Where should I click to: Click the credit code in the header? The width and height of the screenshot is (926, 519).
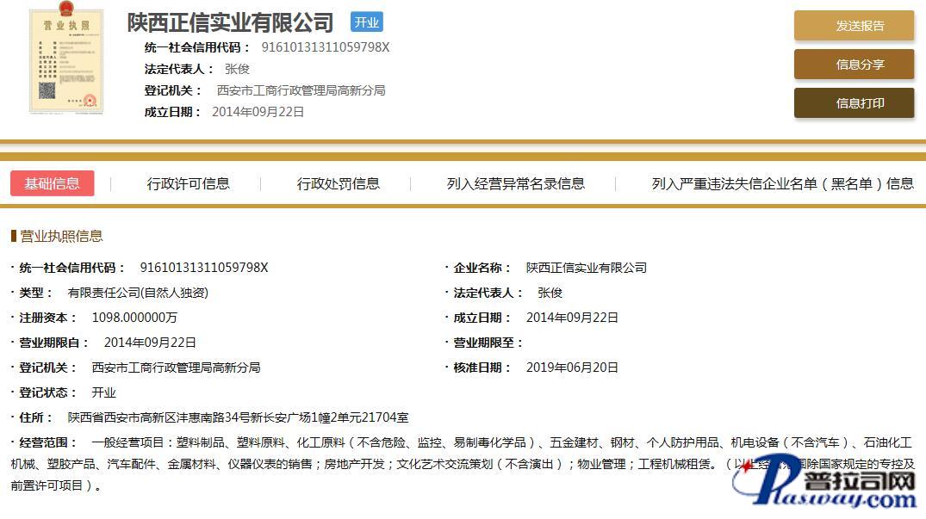point(325,47)
